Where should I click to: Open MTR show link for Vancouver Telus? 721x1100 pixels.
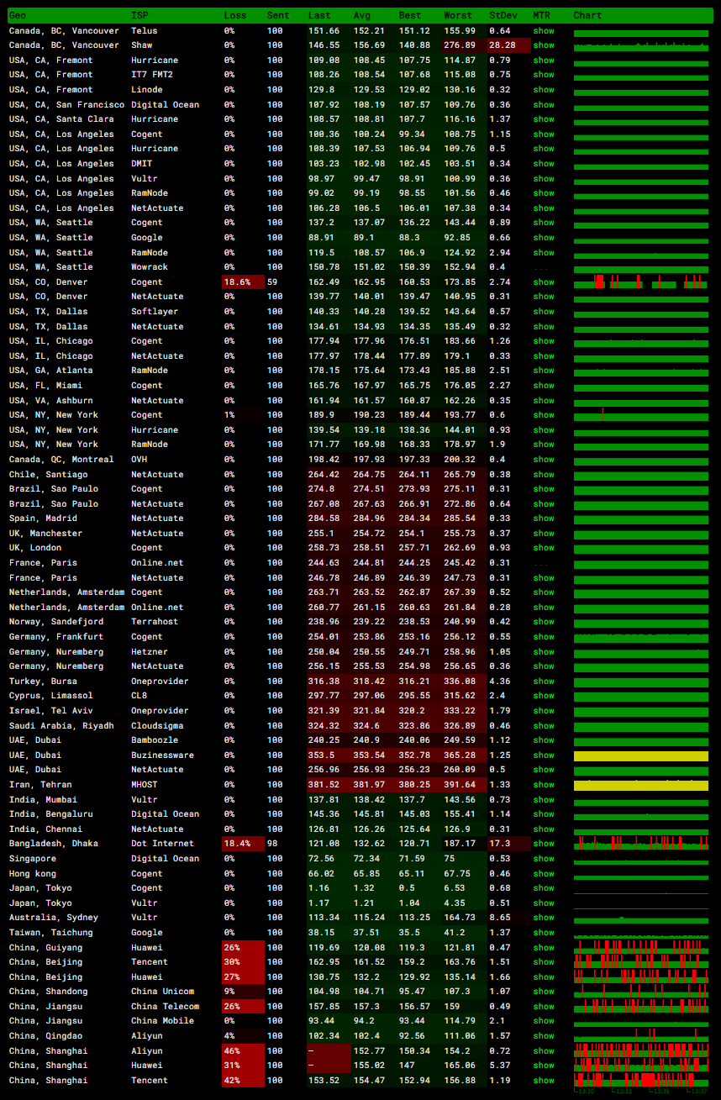(x=544, y=31)
